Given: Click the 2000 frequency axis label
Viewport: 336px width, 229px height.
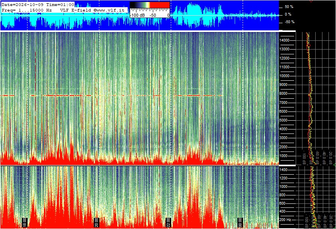Looking at the screenshot, I should 284,147.
